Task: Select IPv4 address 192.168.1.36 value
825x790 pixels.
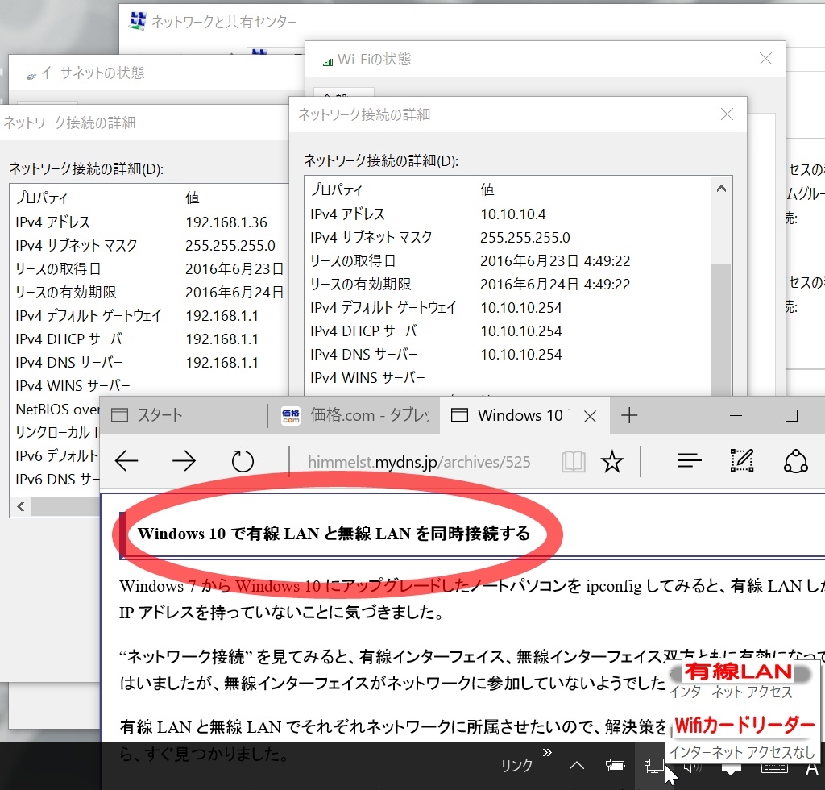Action: [226, 222]
